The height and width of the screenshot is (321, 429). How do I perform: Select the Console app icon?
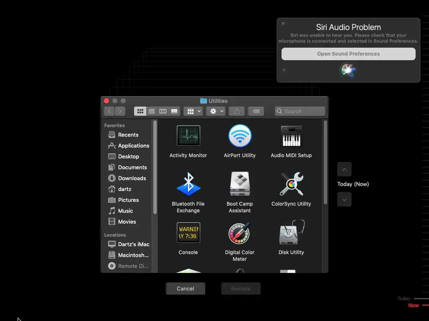tap(188, 232)
